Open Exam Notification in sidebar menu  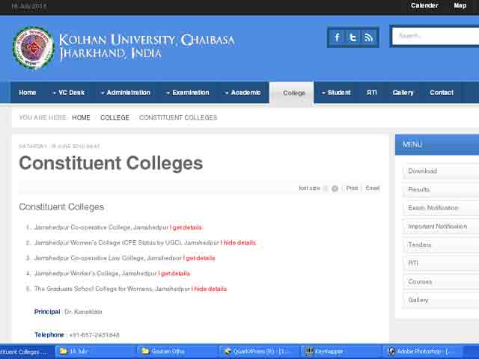433,208
